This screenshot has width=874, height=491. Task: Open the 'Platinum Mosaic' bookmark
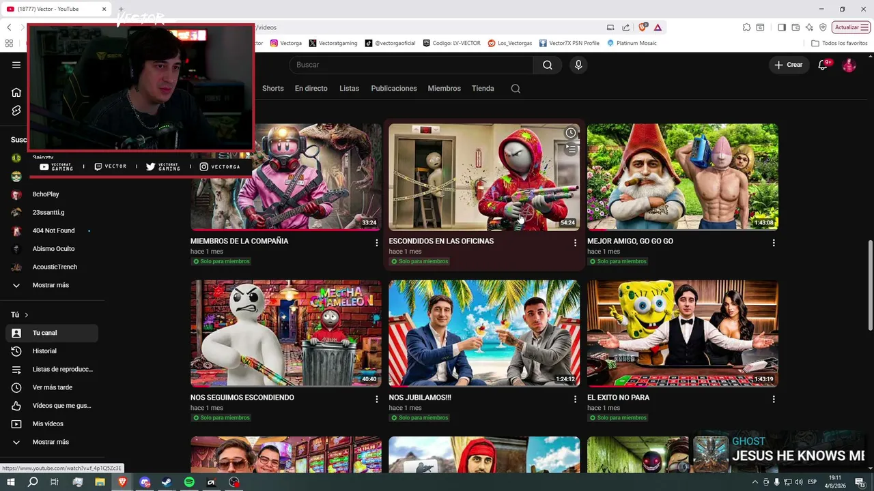(x=632, y=43)
